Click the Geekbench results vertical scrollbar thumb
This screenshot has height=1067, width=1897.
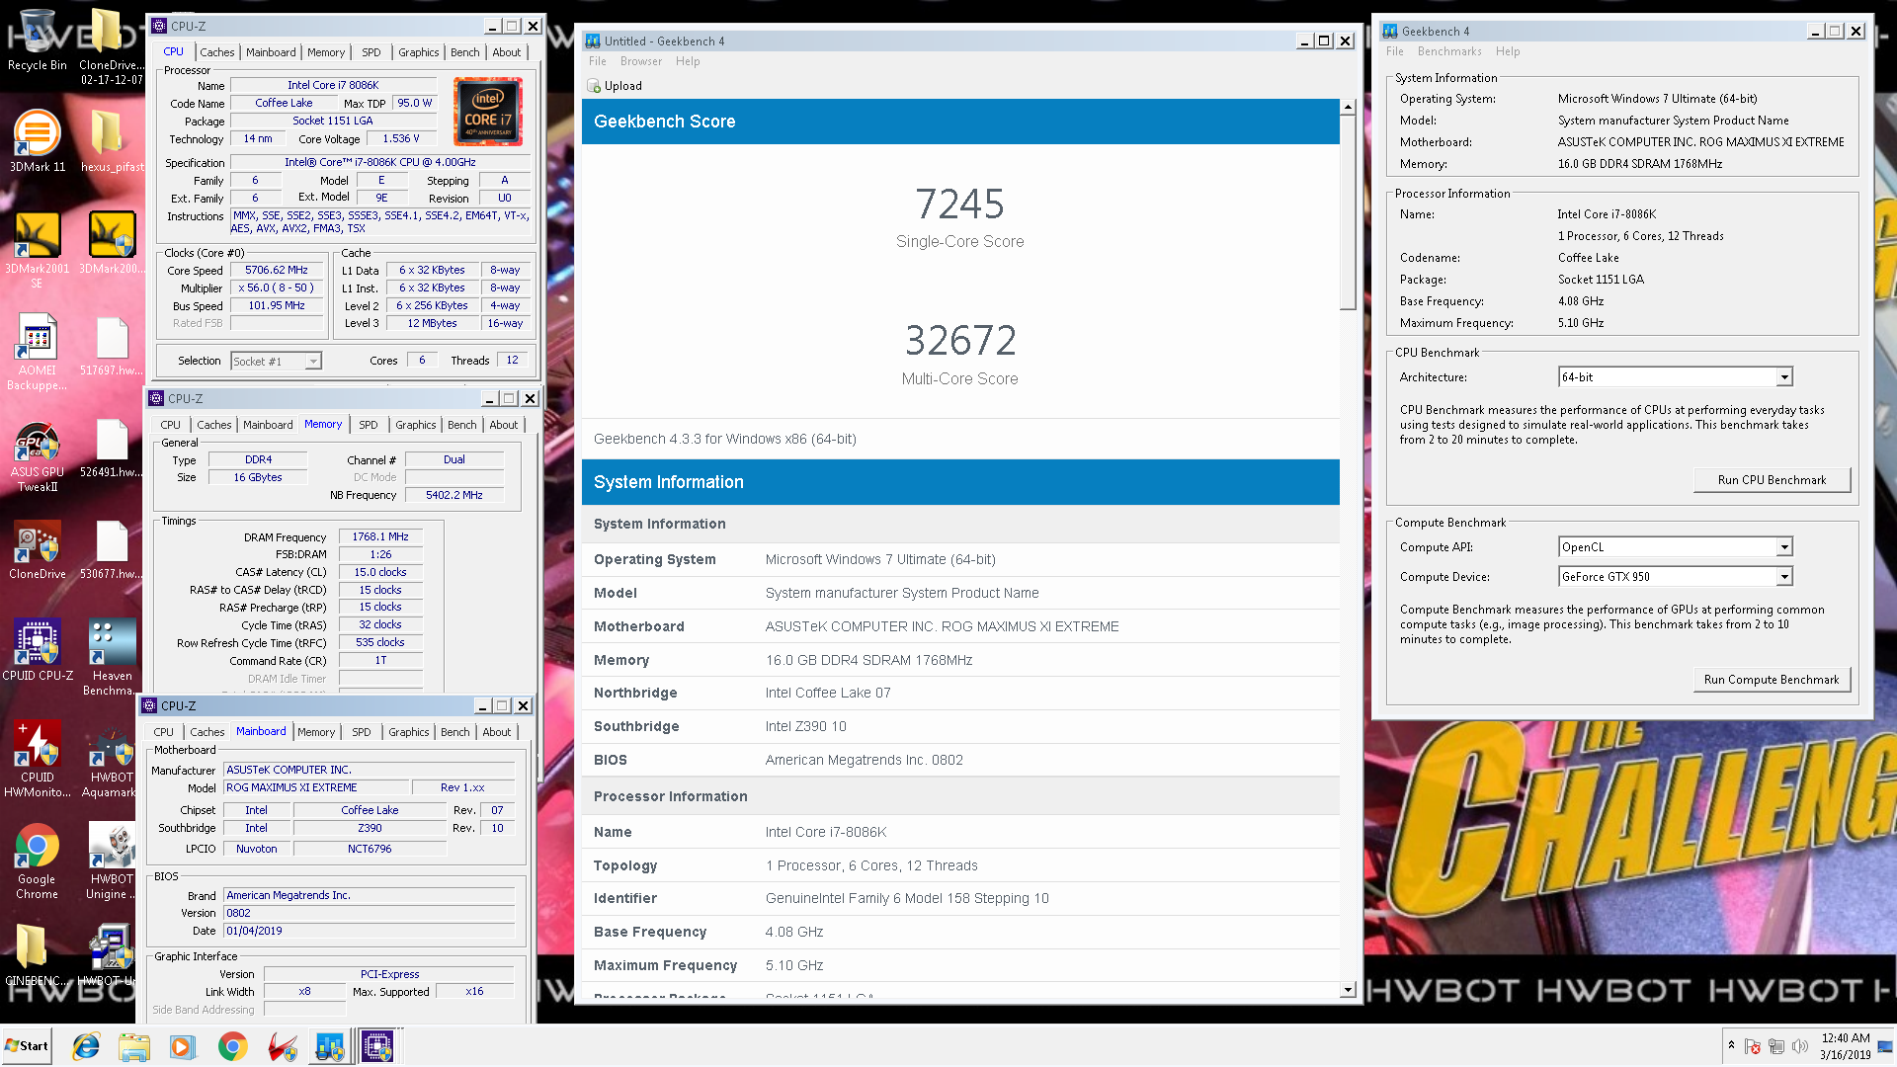click(1348, 212)
